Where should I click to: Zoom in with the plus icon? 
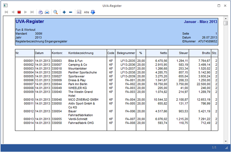coord(64,12)
